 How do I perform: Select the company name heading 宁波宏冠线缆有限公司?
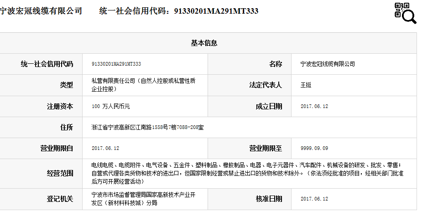tap(41, 11)
